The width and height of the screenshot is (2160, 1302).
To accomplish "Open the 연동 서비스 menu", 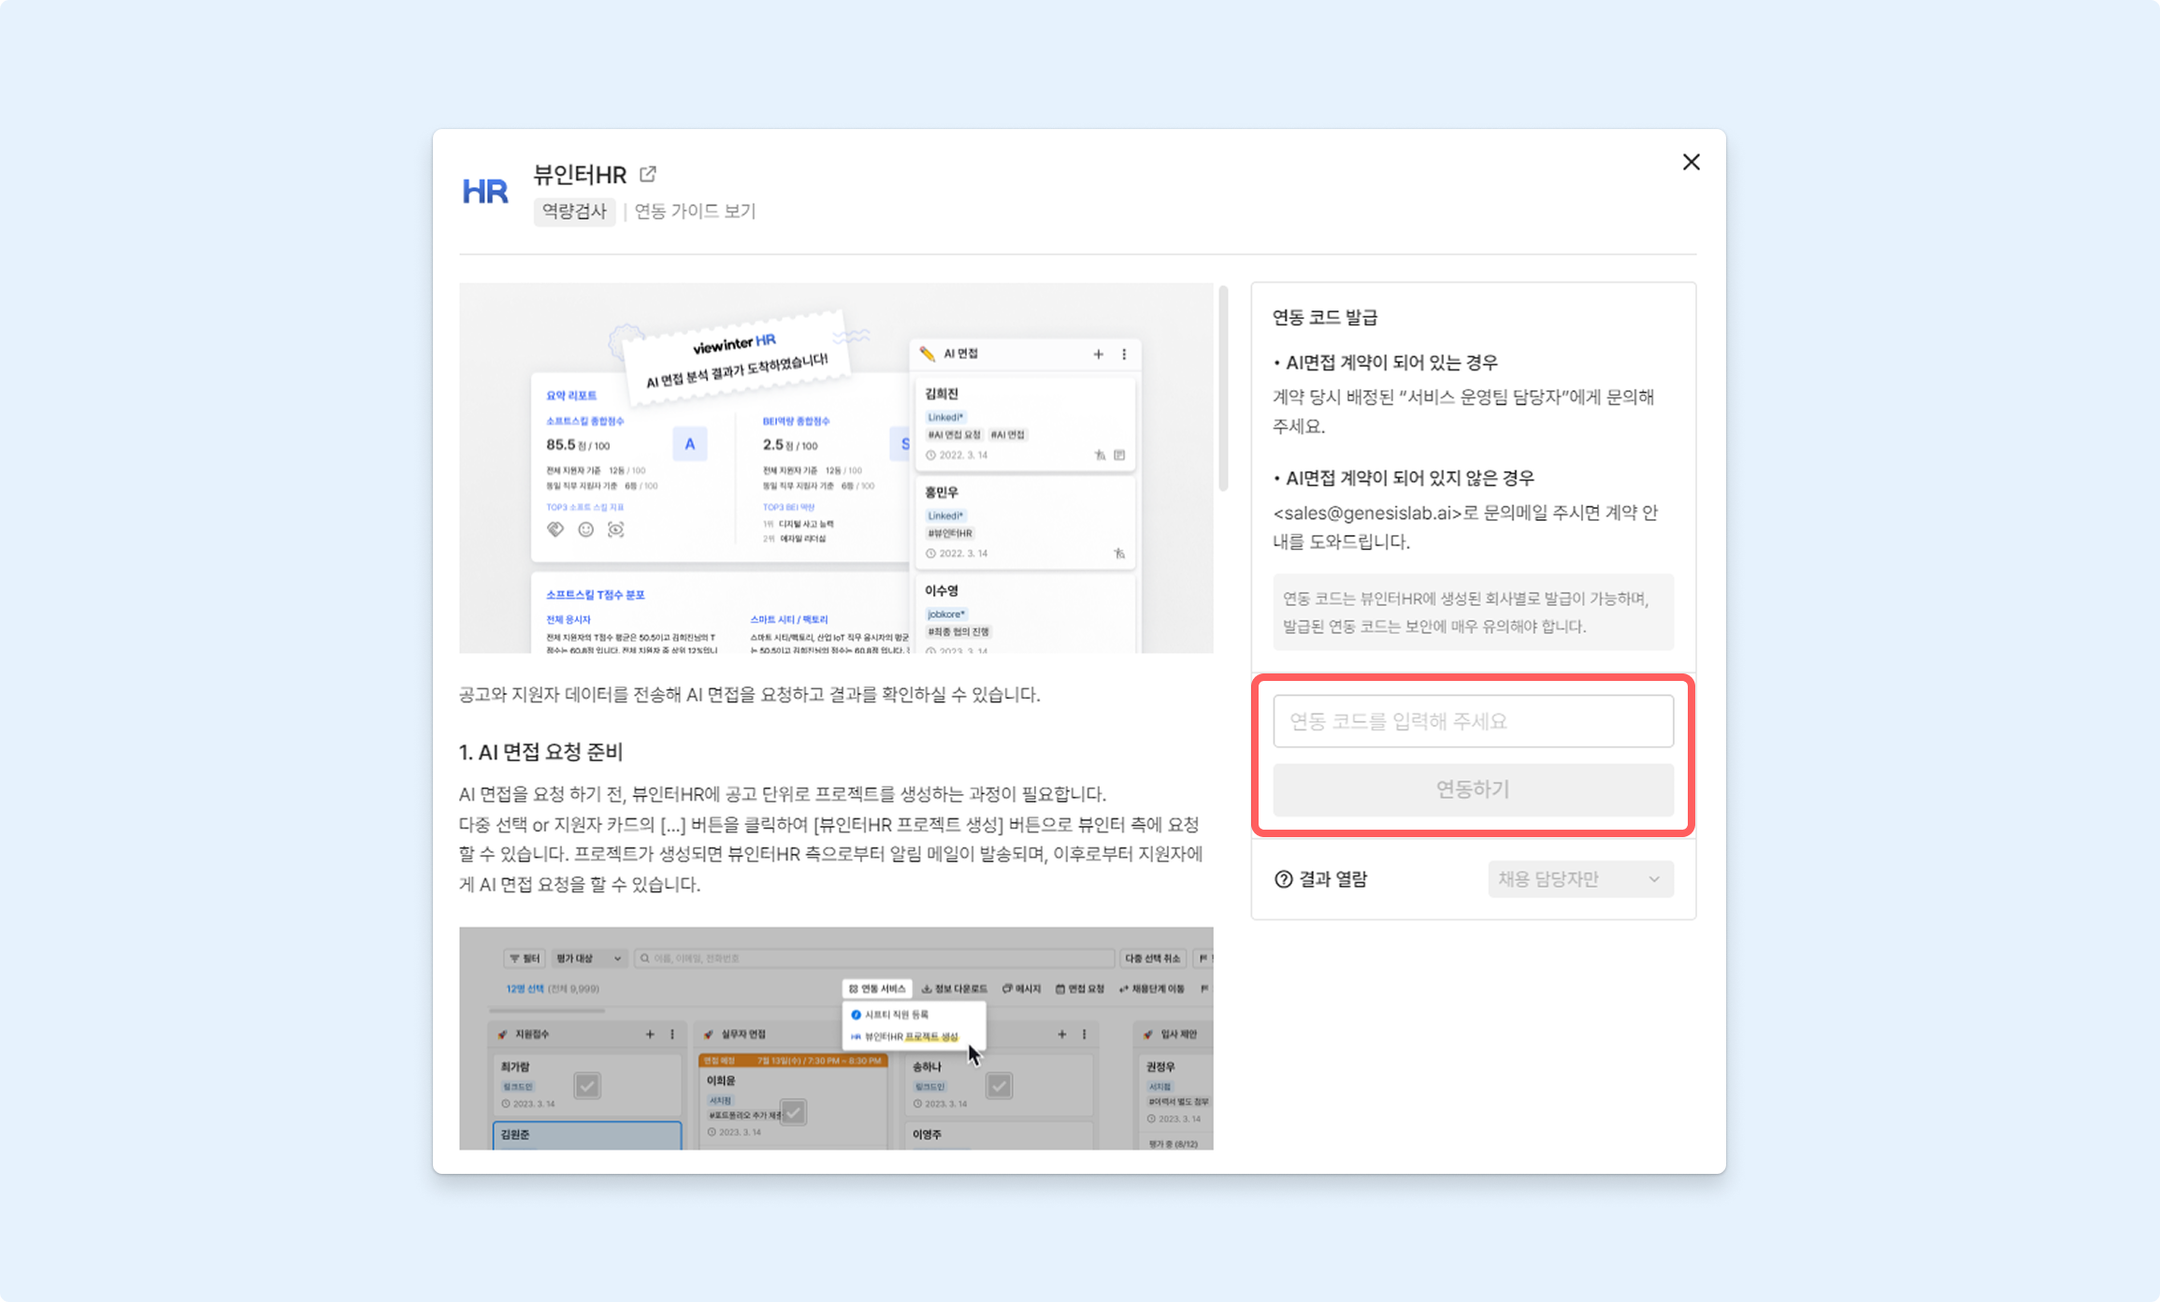I will (x=877, y=989).
